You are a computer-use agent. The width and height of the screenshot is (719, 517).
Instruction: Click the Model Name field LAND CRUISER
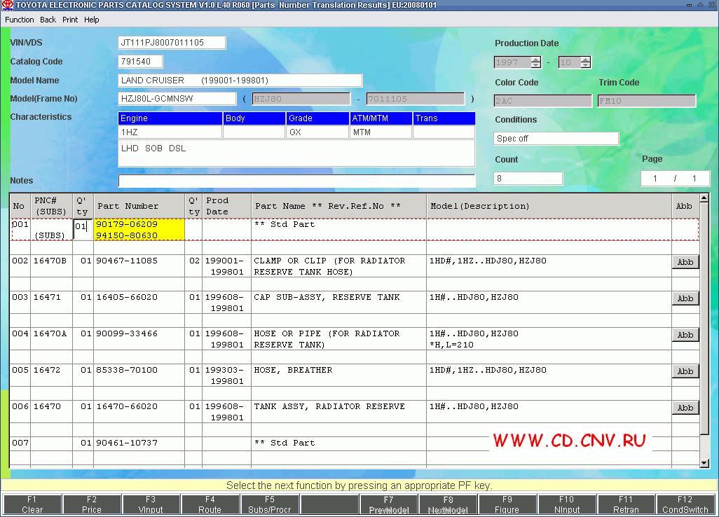click(x=240, y=80)
